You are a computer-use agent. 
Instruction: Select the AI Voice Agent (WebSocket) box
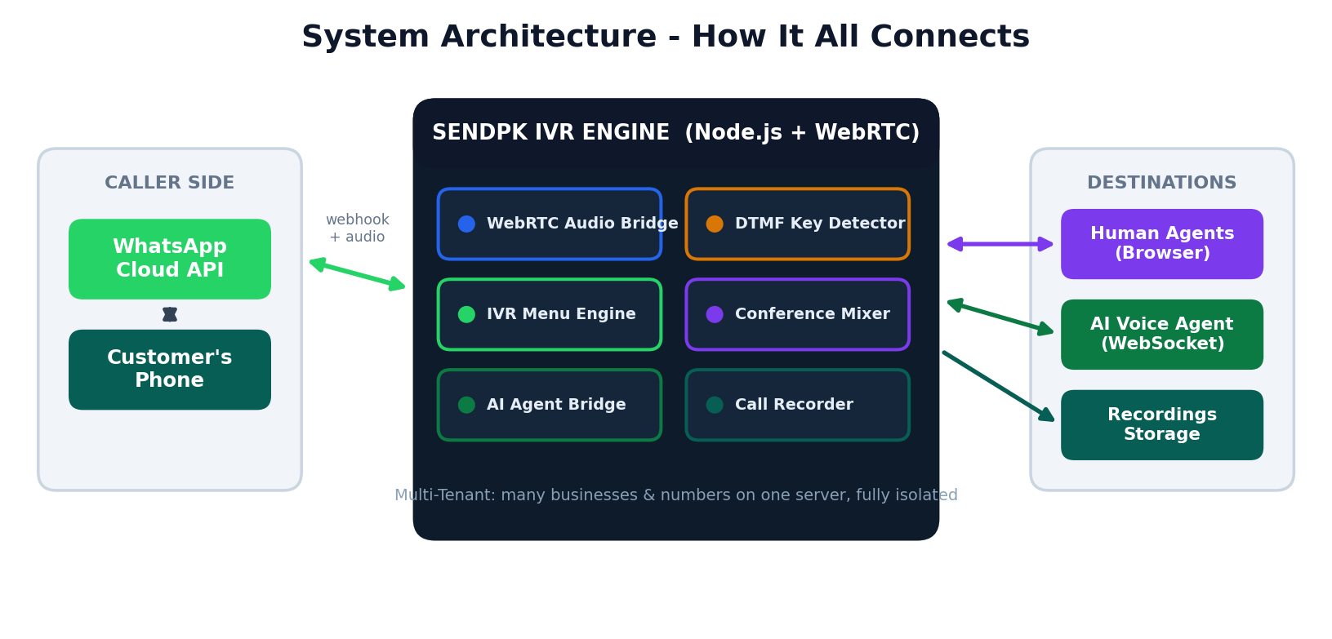click(1162, 335)
